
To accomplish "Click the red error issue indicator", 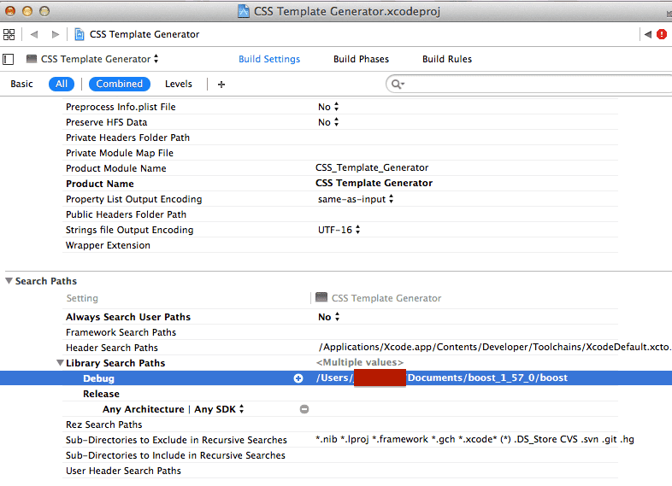I will (x=661, y=34).
